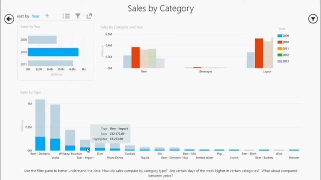Click the 'Sales by Category, and Year' title
This screenshot has height=180, width=321.
coord(121,27)
